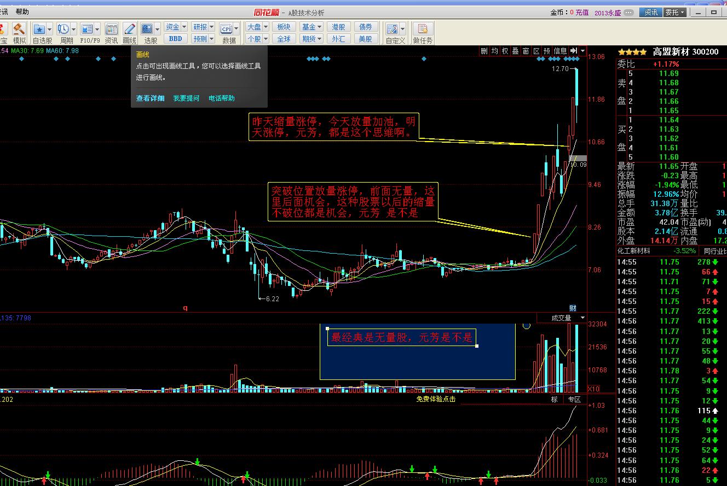Click the four-star rating beside 高盟新材
Screen dimensions: 727x486
(x=632, y=52)
